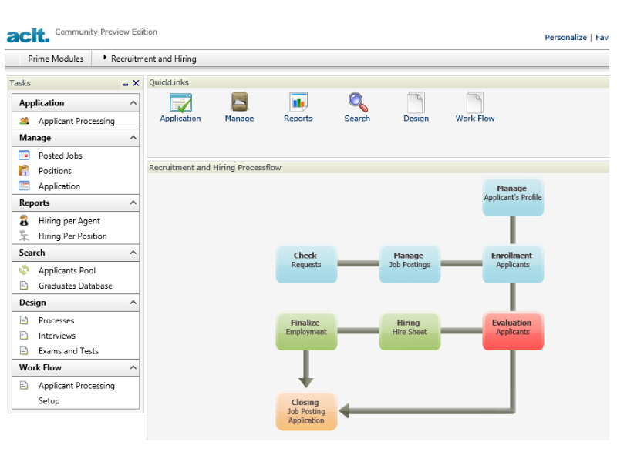Click the Check Requests process box
The image size is (617, 462).
(x=306, y=264)
